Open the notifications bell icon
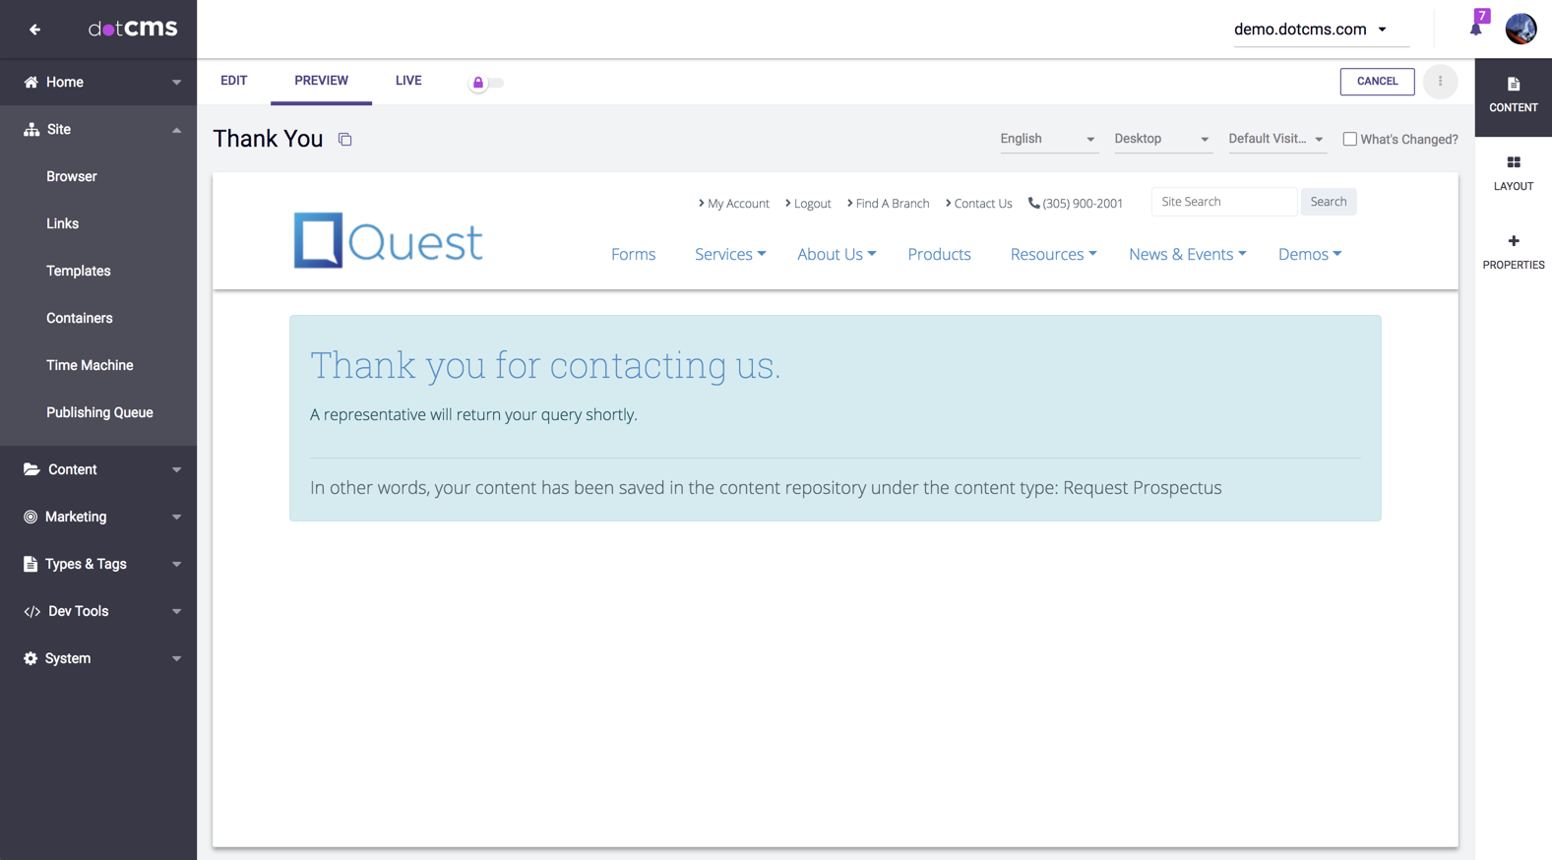The height and width of the screenshot is (860, 1552). point(1475,29)
